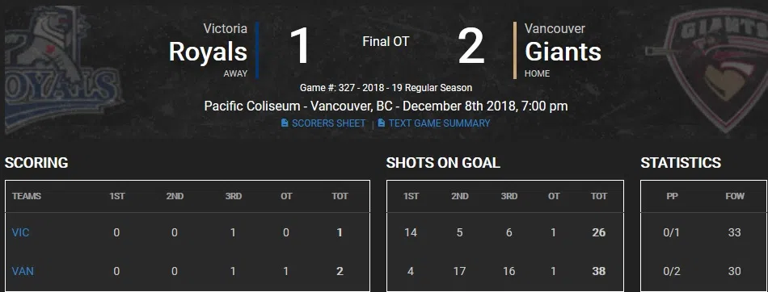This screenshot has height=292, width=768.
Task: Click the Vancouver home score of 2
Action: (471, 47)
